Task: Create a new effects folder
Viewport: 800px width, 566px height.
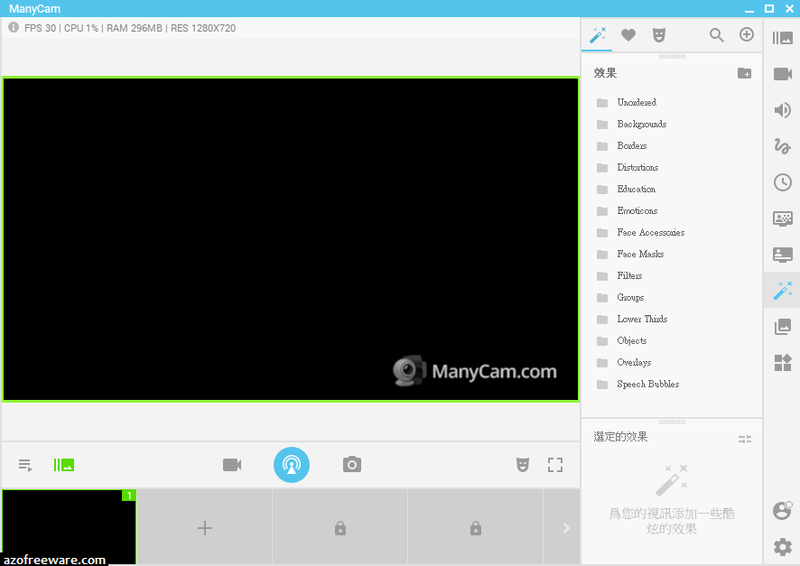Action: coord(744,72)
